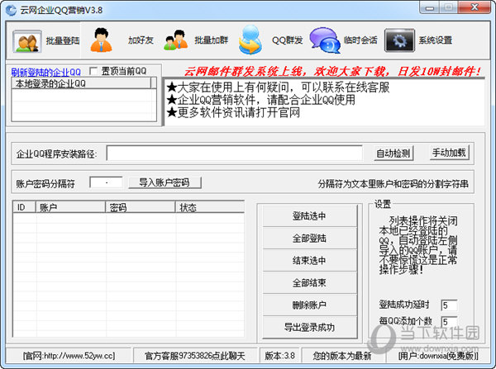
Task: Open the 临时会话 chat bubbles icon
Action: [325, 40]
